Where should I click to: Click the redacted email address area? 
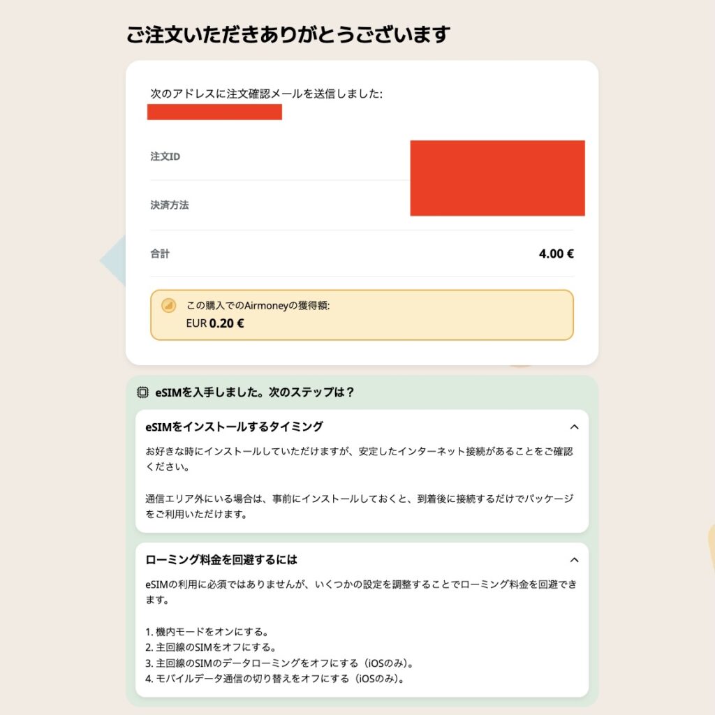[x=214, y=112]
